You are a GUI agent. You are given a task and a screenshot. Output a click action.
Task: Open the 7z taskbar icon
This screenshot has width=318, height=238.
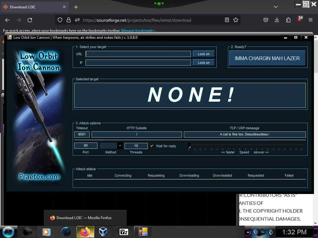[124, 232]
